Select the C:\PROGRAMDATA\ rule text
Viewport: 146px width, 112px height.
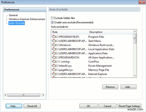pyautogui.click(x=68, y=58)
